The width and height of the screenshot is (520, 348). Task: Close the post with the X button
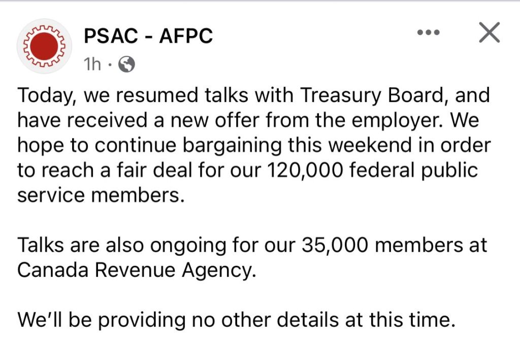tap(489, 33)
